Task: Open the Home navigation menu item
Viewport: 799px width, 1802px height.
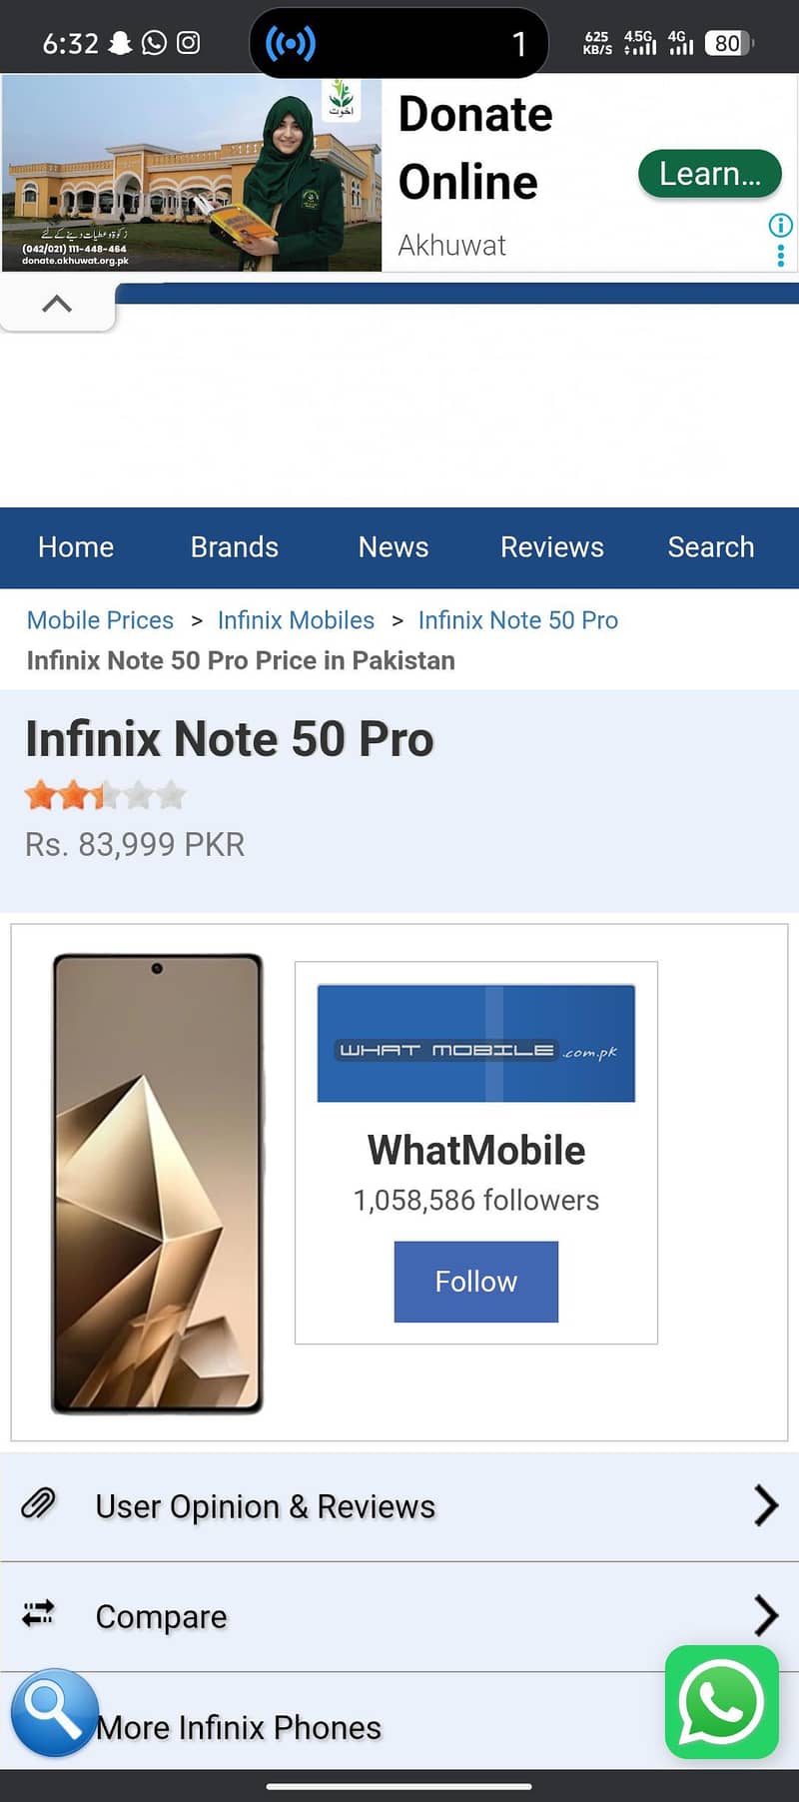Action: [75, 547]
